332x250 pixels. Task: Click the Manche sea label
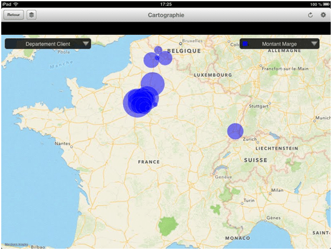(x=61, y=65)
